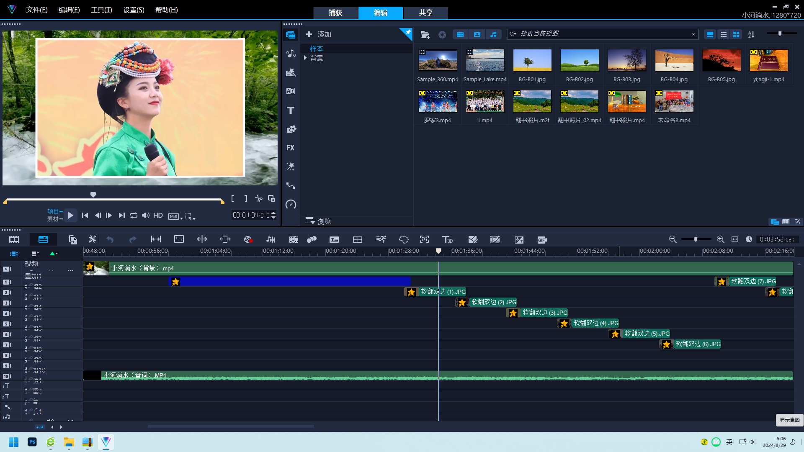Adjust the thumbnail size slider in library

coord(780,33)
